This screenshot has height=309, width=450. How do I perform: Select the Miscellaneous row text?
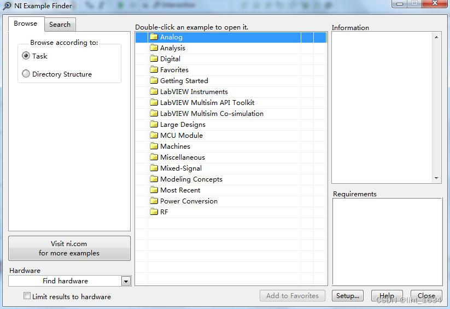pyautogui.click(x=183, y=158)
